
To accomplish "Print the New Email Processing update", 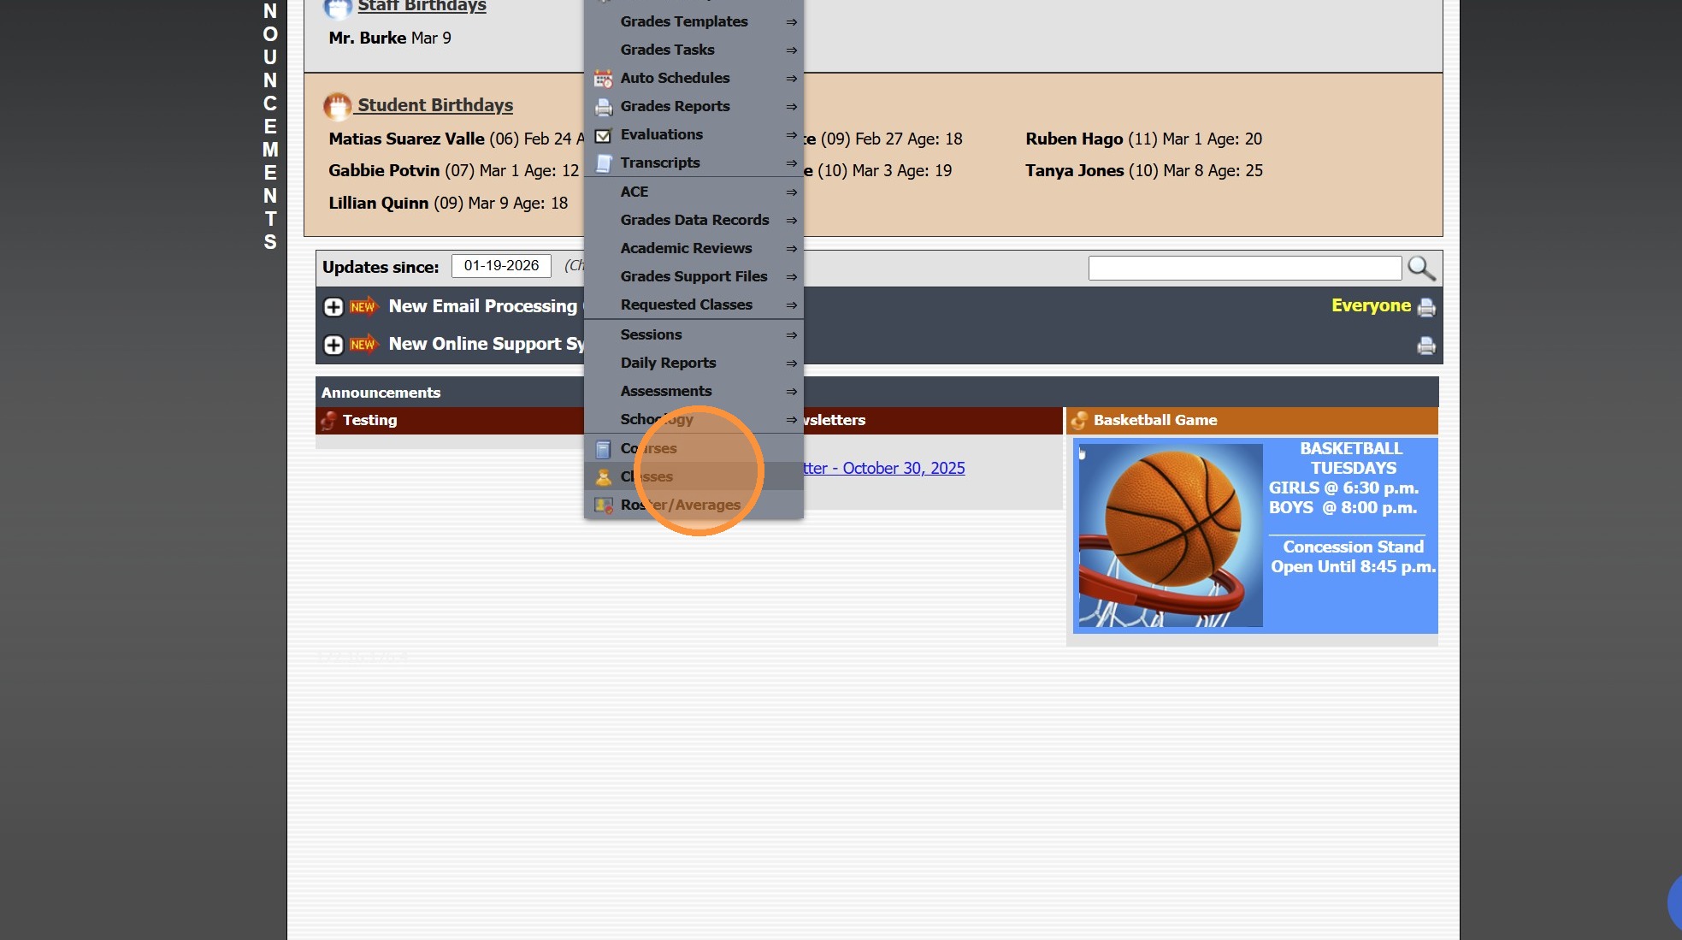I will pos(1425,307).
